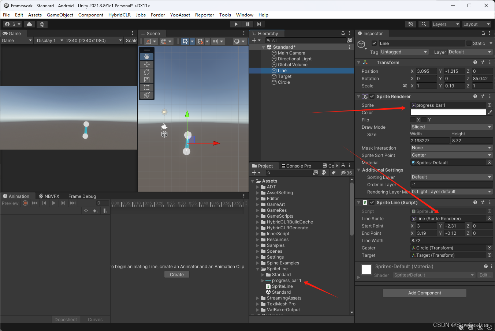Pick a sprite with the object picker
Screen dimensions: 495x331
point(490,105)
